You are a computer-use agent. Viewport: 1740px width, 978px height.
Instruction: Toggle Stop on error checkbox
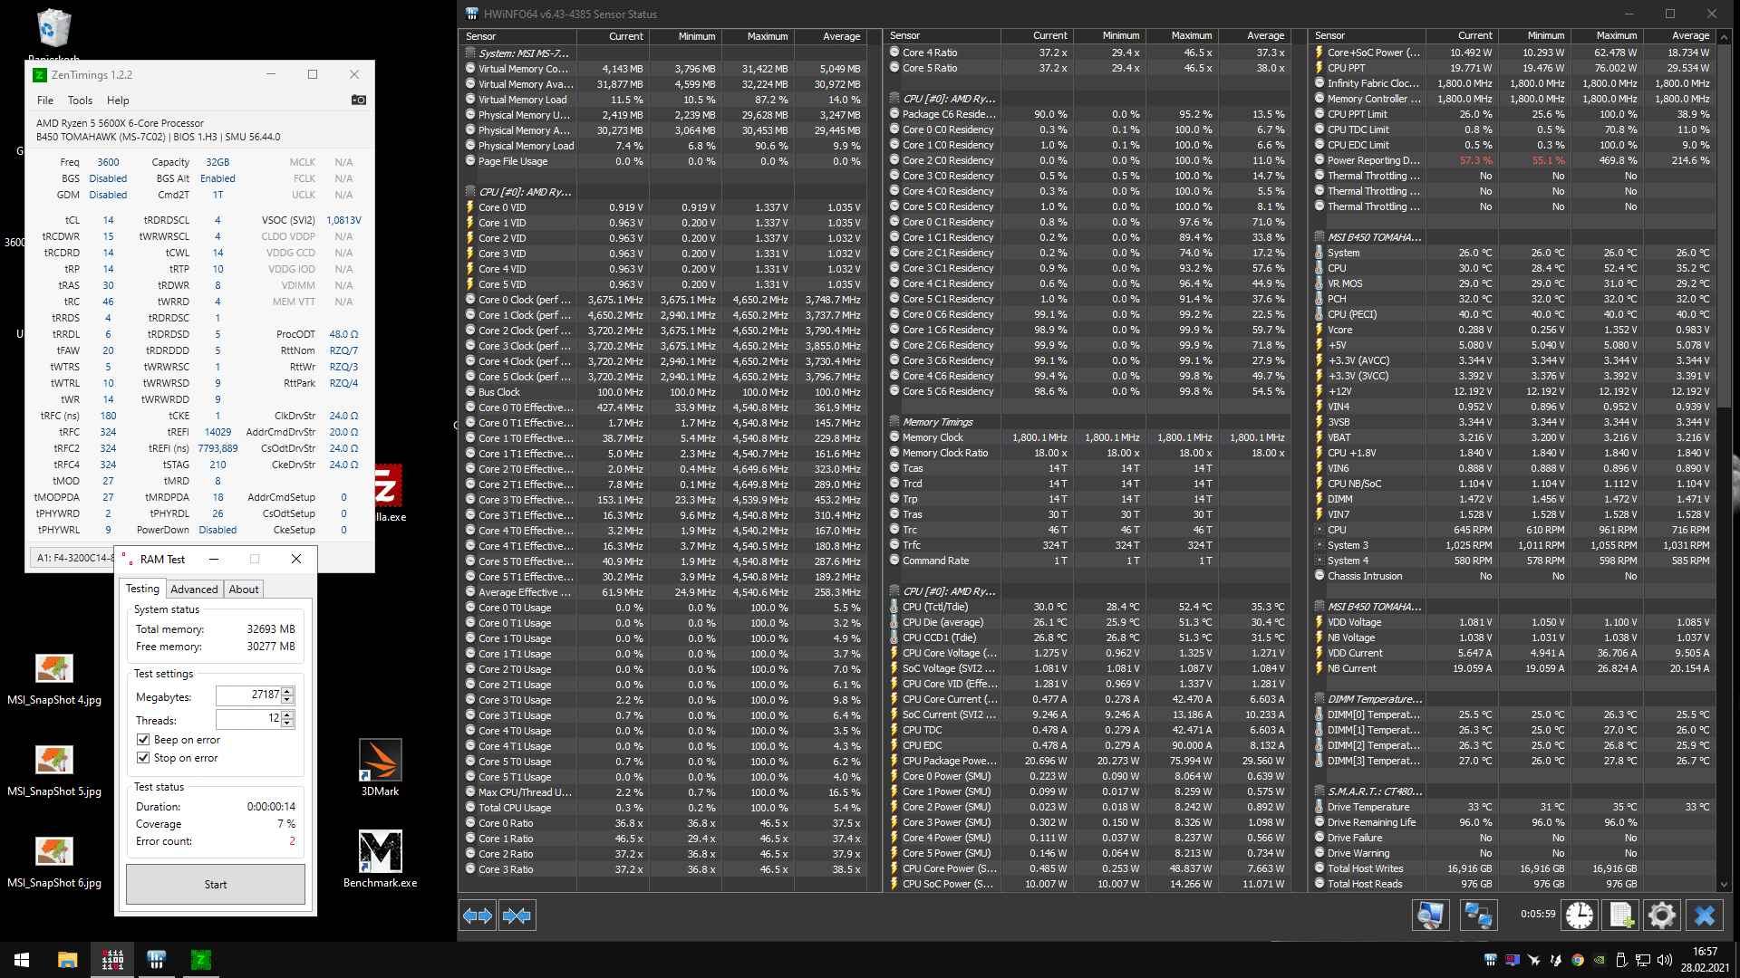143,758
